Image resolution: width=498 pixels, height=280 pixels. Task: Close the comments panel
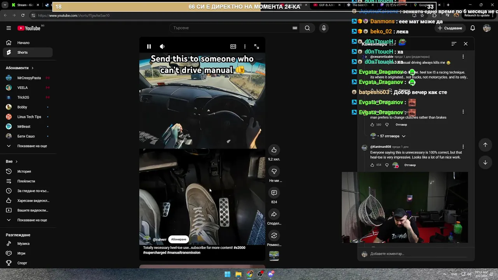(466, 44)
